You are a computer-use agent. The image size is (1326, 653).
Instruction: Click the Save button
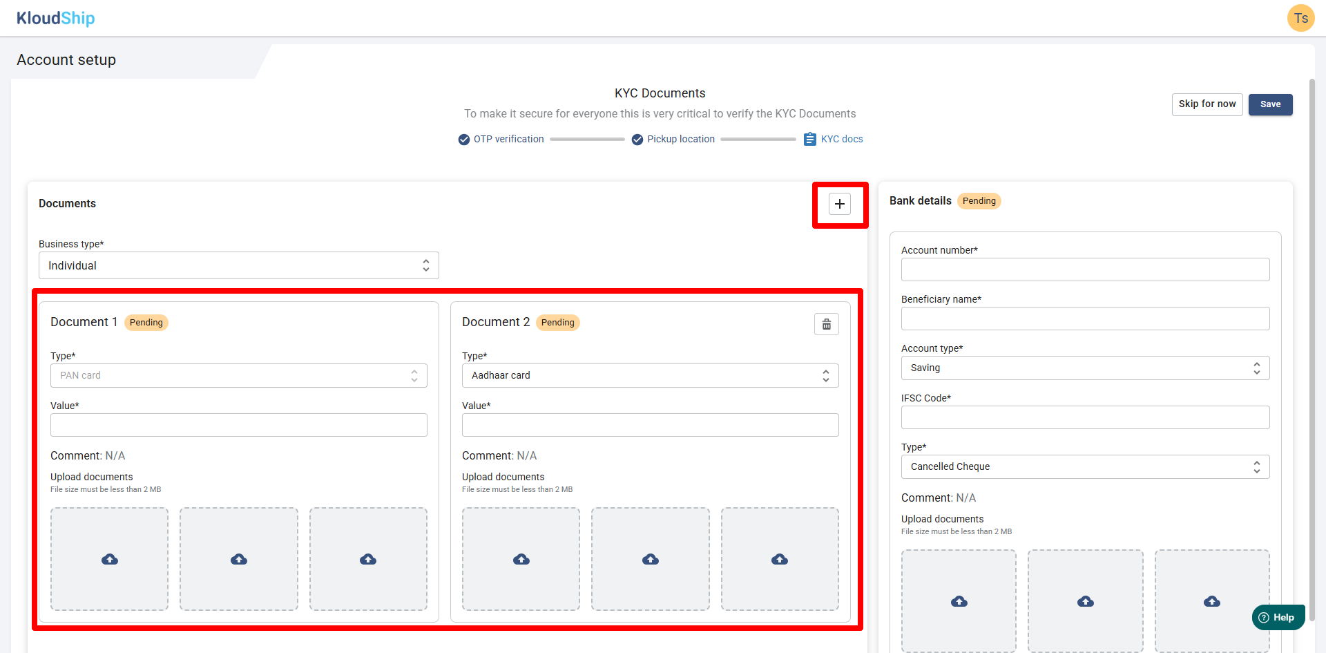pos(1271,104)
